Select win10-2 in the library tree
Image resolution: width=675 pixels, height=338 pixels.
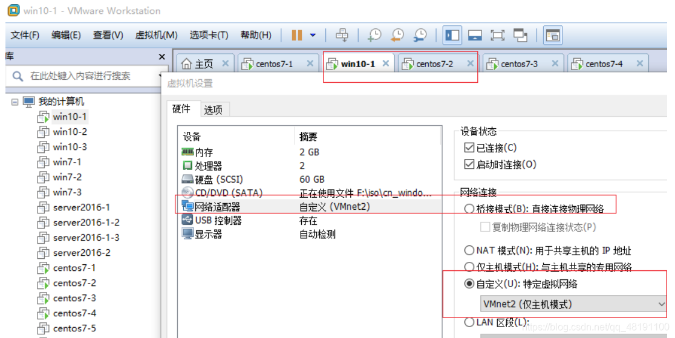click(70, 132)
